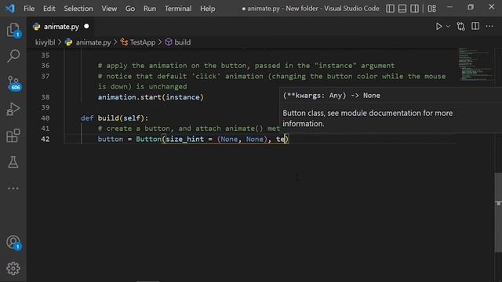Screen dimensions: 502x282
Task: Select the animate.py editor tab
Action: coord(61,27)
